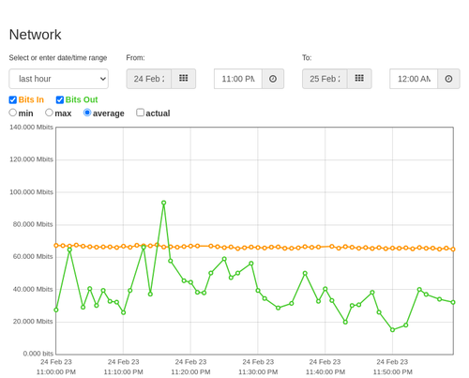This screenshot has height=378, width=469.
Task: Select the average radio button
Action: click(x=87, y=113)
